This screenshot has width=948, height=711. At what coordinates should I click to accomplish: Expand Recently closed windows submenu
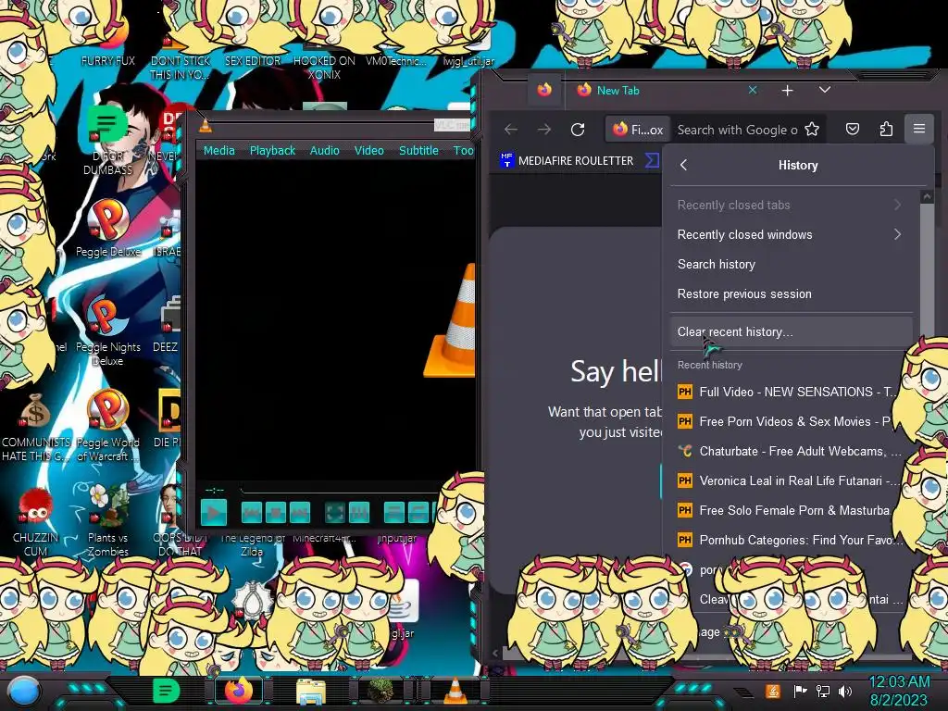click(x=791, y=234)
